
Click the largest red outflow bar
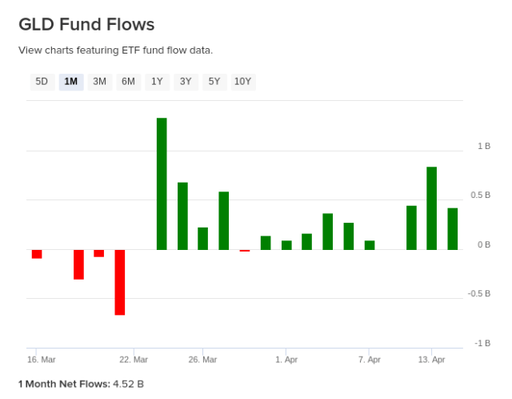point(120,282)
